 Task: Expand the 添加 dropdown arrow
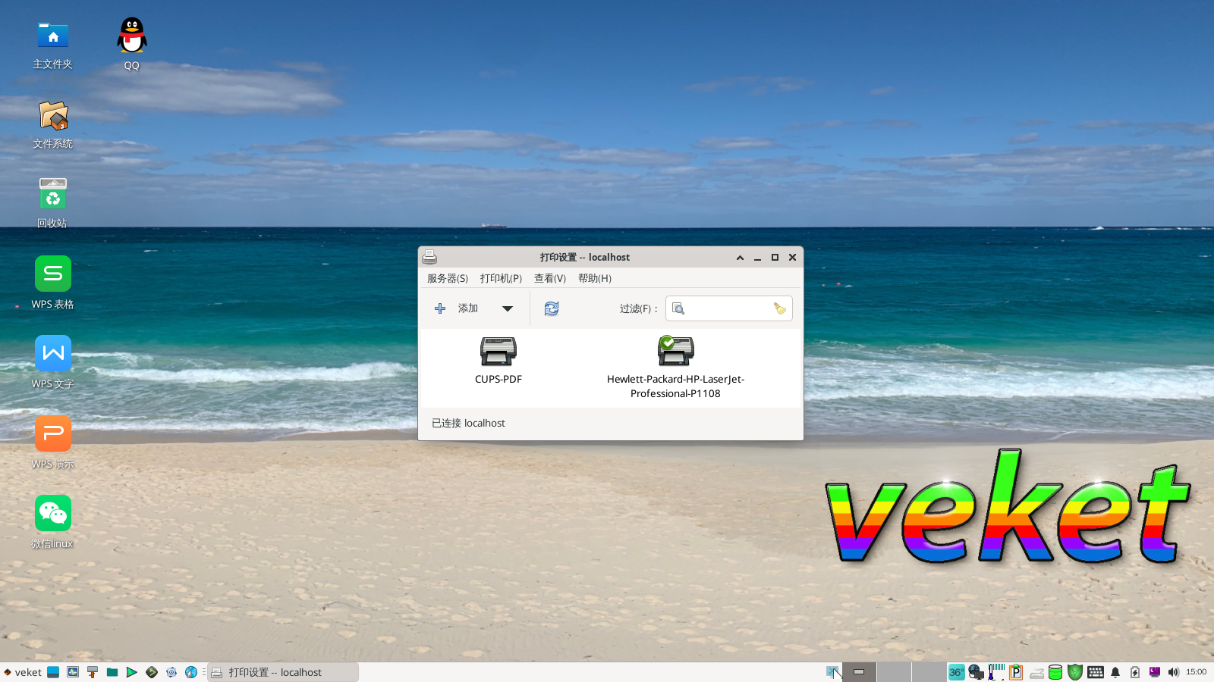click(x=508, y=308)
